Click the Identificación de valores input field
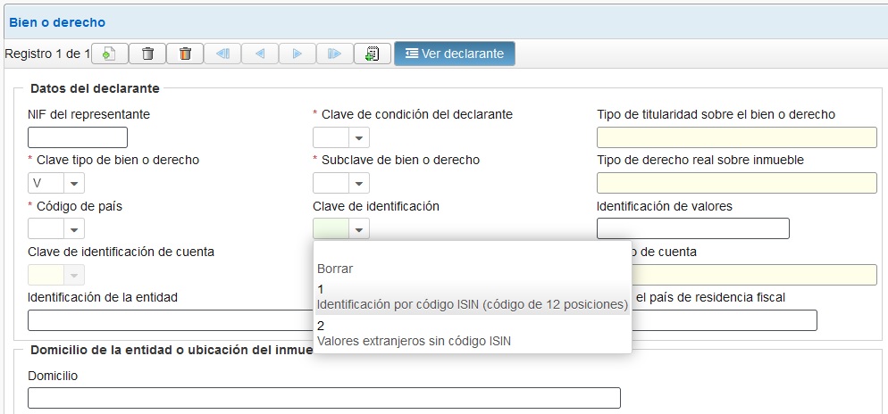The height and width of the screenshot is (414, 888). (692, 228)
